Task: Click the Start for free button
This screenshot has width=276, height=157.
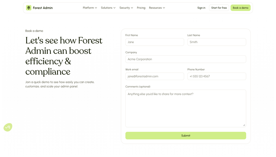Action: click(219, 8)
